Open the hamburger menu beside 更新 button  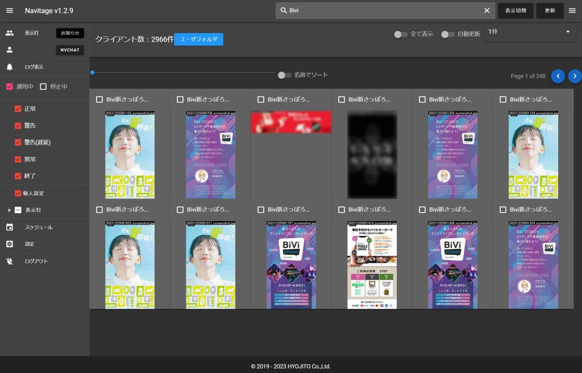[572, 10]
